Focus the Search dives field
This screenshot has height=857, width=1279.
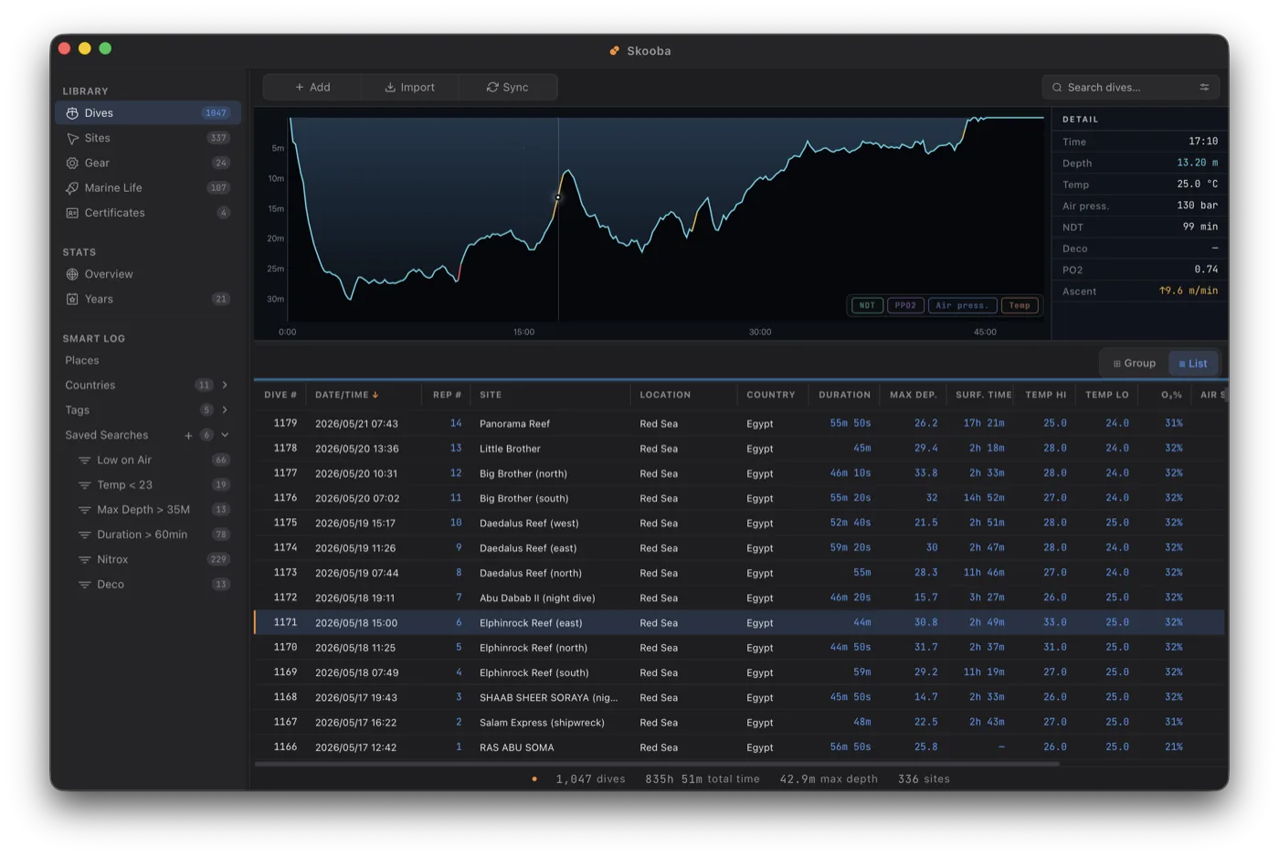click(1130, 87)
